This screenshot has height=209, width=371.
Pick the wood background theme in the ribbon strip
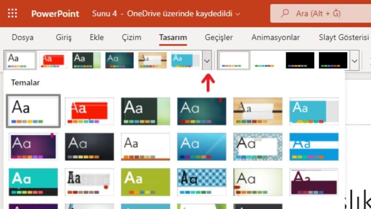tap(153, 61)
